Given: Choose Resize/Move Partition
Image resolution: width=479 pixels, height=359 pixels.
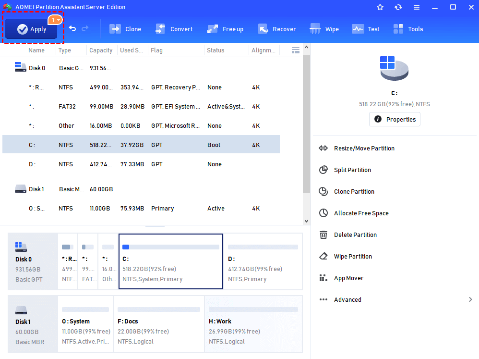Looking at the screenshot, I should coord(364,149).
